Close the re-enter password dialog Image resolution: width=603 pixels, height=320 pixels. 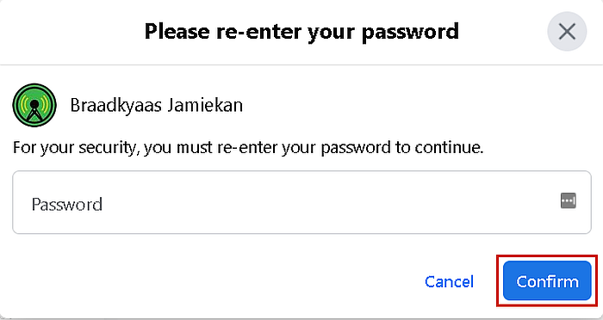pos(567,31)
